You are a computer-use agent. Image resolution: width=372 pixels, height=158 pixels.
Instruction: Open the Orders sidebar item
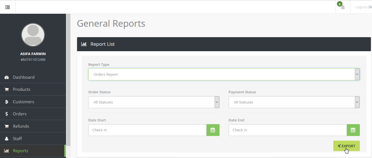click(33, 114)
